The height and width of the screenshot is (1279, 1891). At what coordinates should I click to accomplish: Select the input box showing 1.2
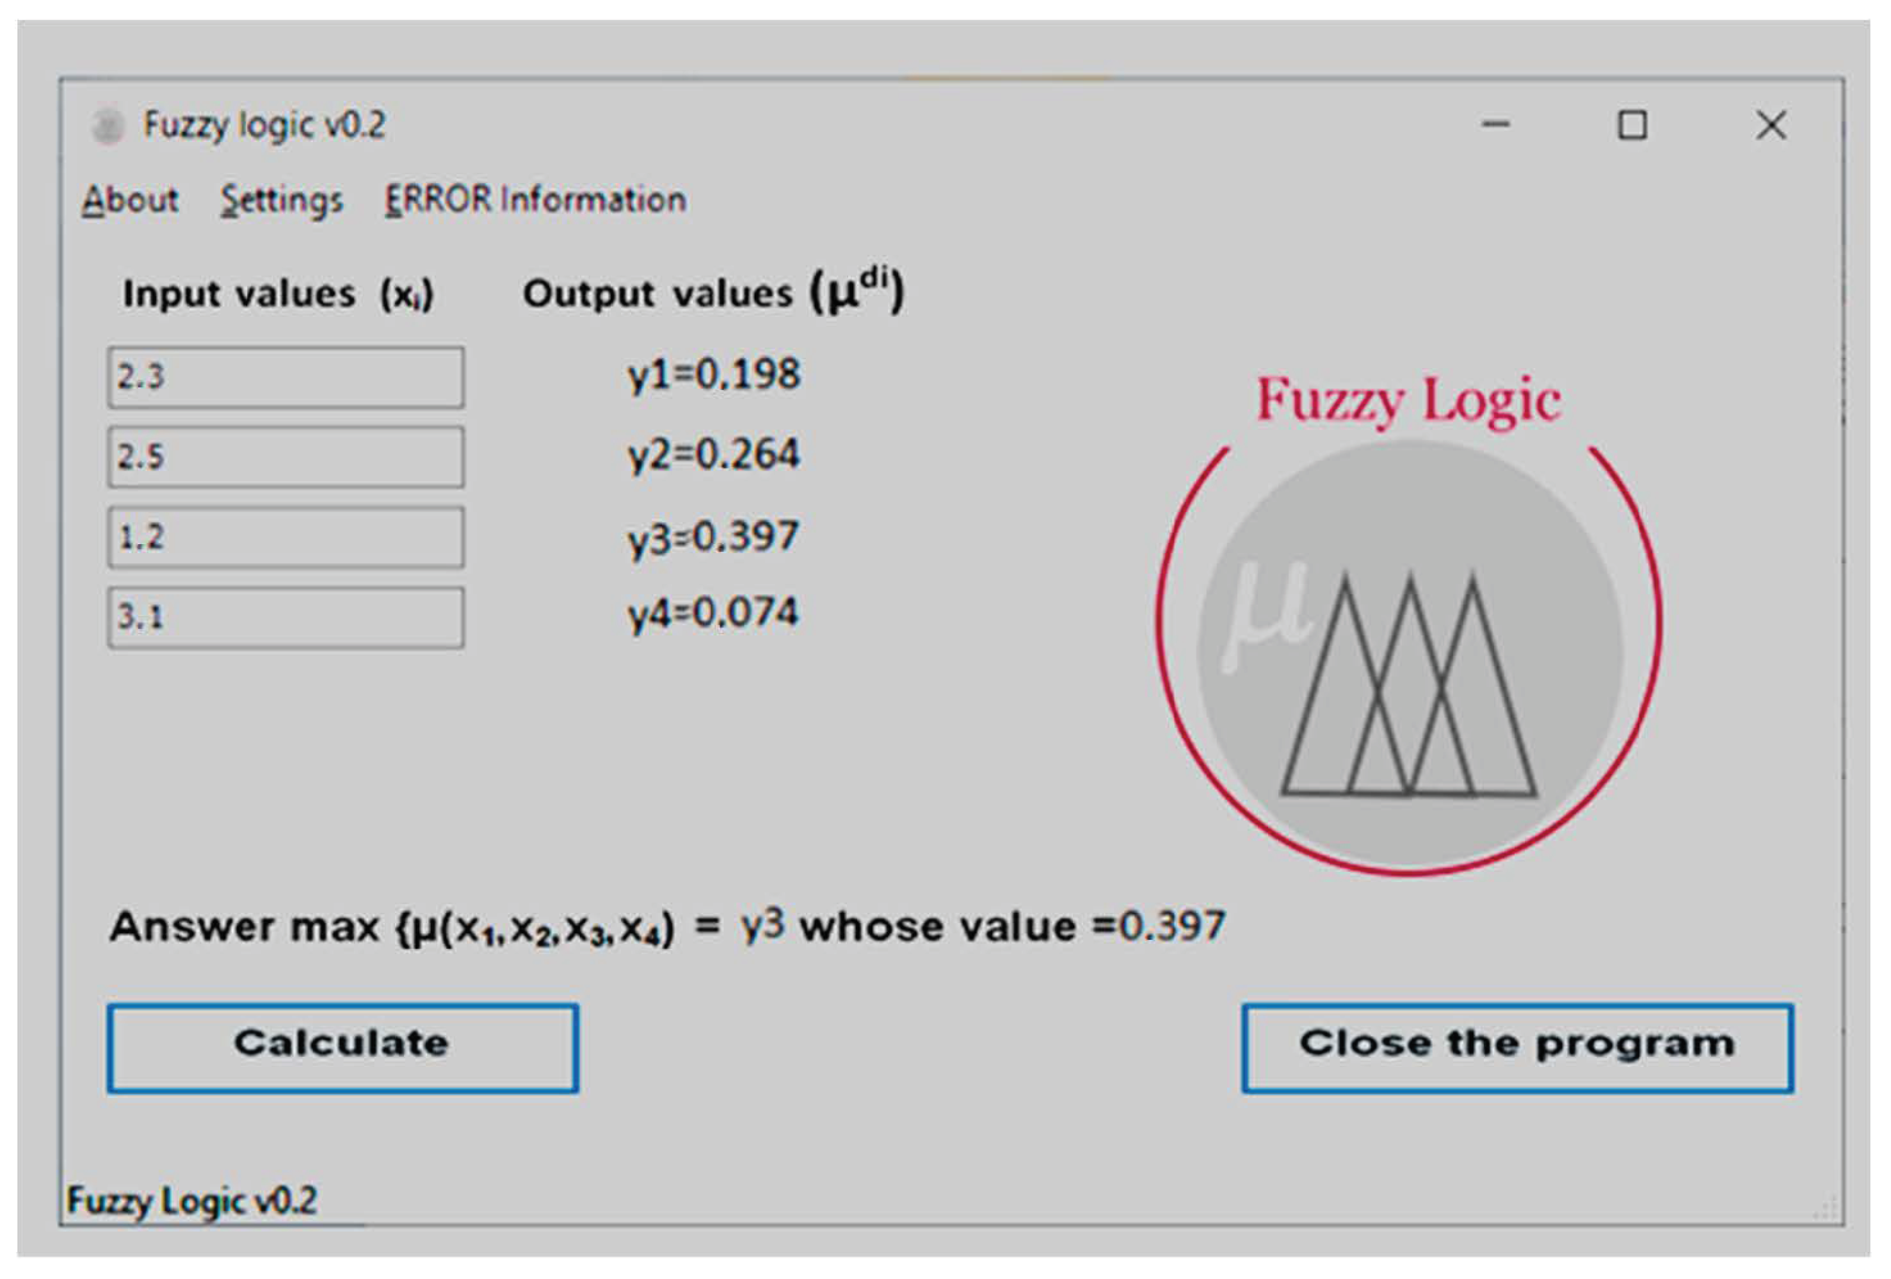[x=285, y=537]
